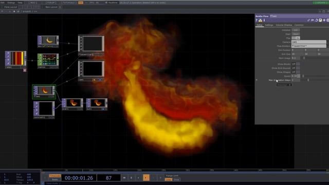Toggle Show Emit Bounds parameter

[296, 68]
